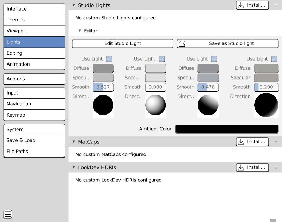Click the Save as Studio light icon
The width and height of the screenshot is (282, 222).
[182, 44]
